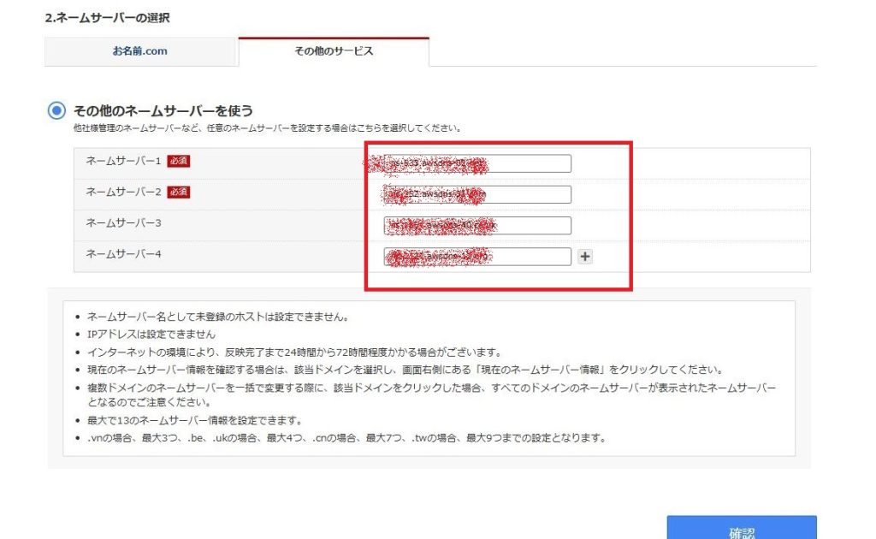This screenshot has width=876, height=539.
Task: Click the 2.ネームサーバーの選択 section heading
Action: click(x=107, y=17)
